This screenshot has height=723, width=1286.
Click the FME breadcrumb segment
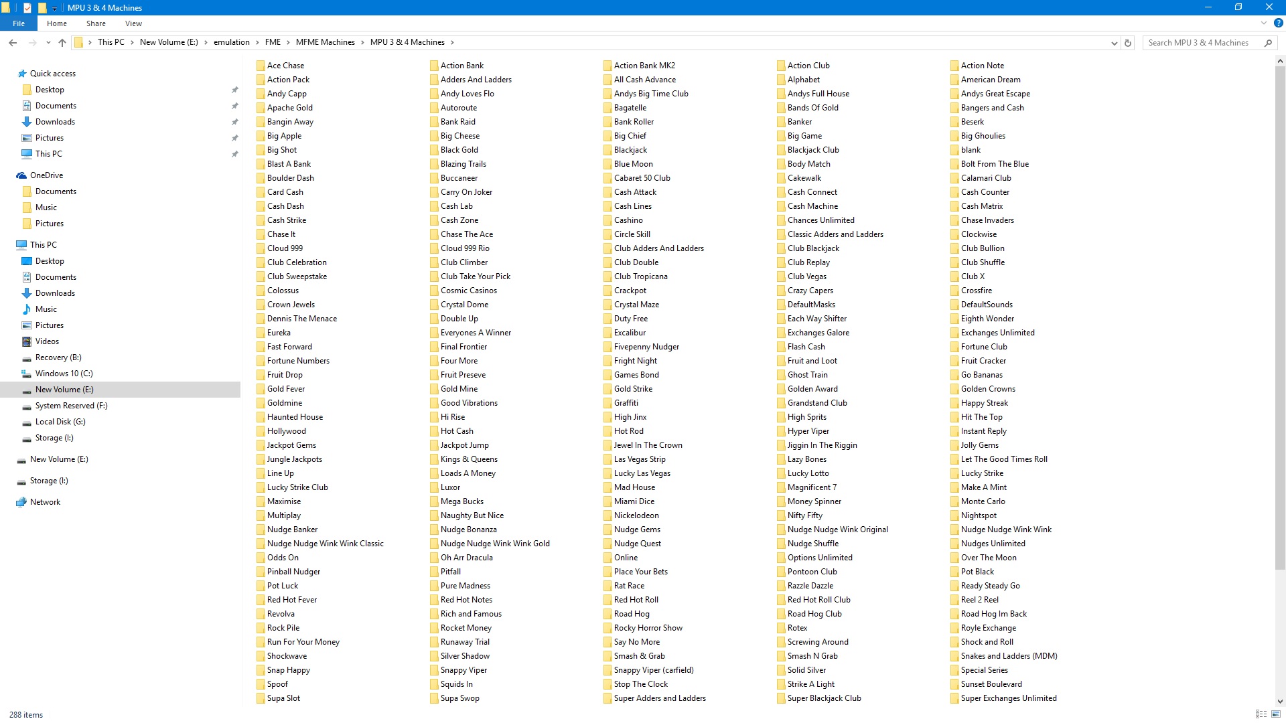(x=273, y=42)
